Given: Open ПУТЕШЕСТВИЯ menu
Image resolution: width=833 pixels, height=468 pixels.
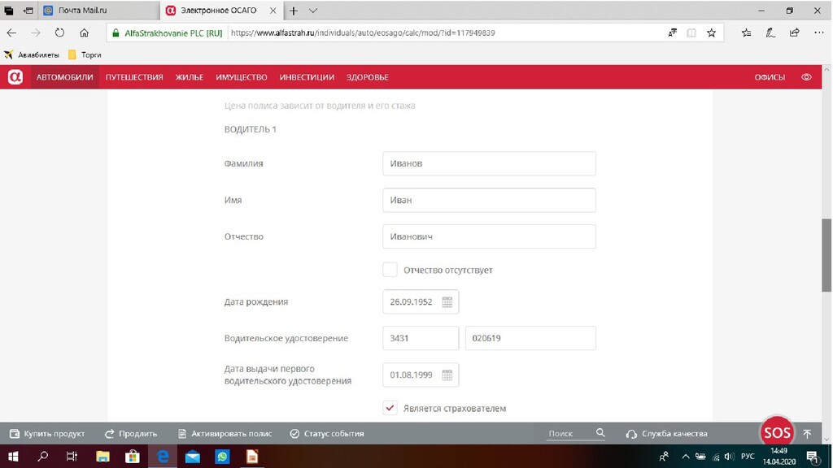Looking at the screenshot, I should click(134, 77).
